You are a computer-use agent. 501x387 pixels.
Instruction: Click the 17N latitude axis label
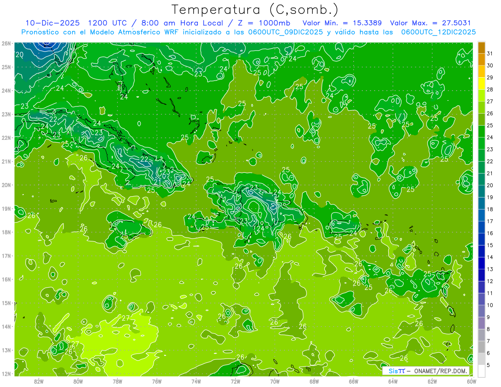click(x=6, y=256)
